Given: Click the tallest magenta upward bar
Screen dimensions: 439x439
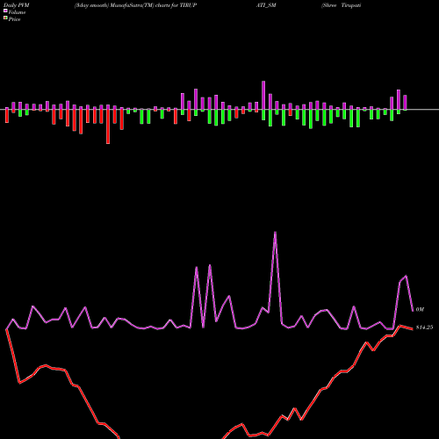Looking at the screenshot, I should coord(263,95).
